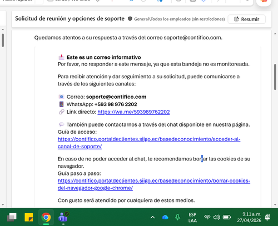
Task: Click the phone emoji beside WhatsApp
Action: pyautogui.click(x=61, y=104)
